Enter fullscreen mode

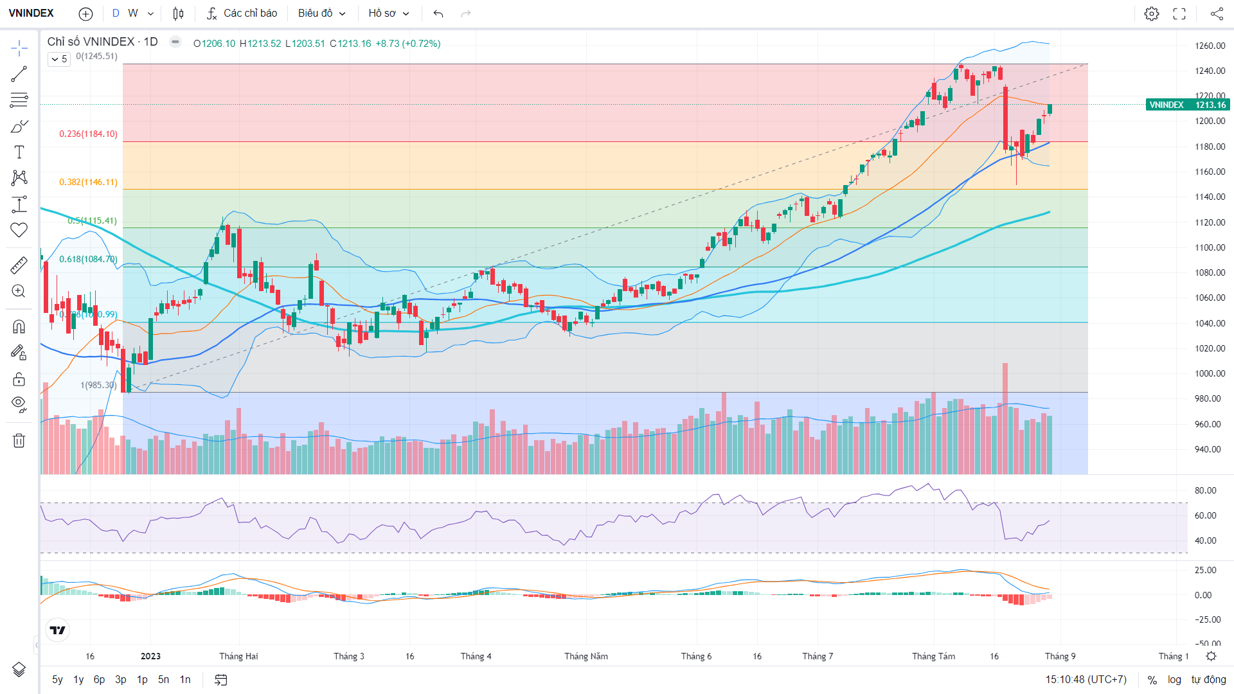point(1179,13)
